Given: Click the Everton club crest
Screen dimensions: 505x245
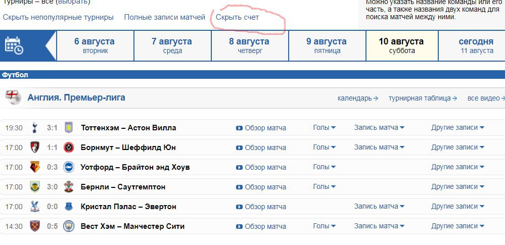Looking at the screenshot, I should [69, 207].
